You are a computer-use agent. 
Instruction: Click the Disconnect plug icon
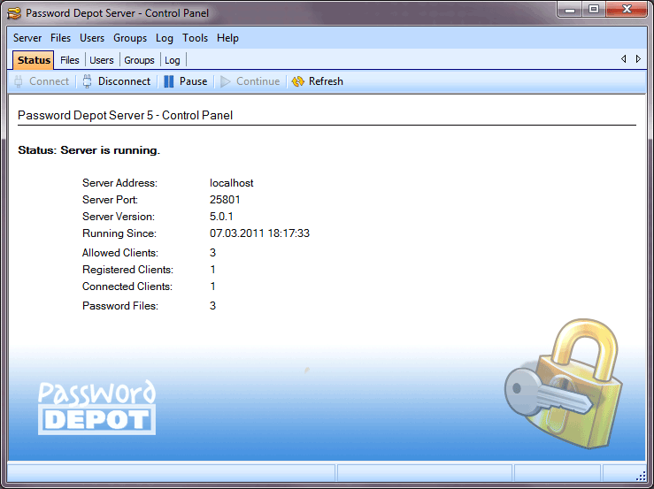tap(87, 81)
